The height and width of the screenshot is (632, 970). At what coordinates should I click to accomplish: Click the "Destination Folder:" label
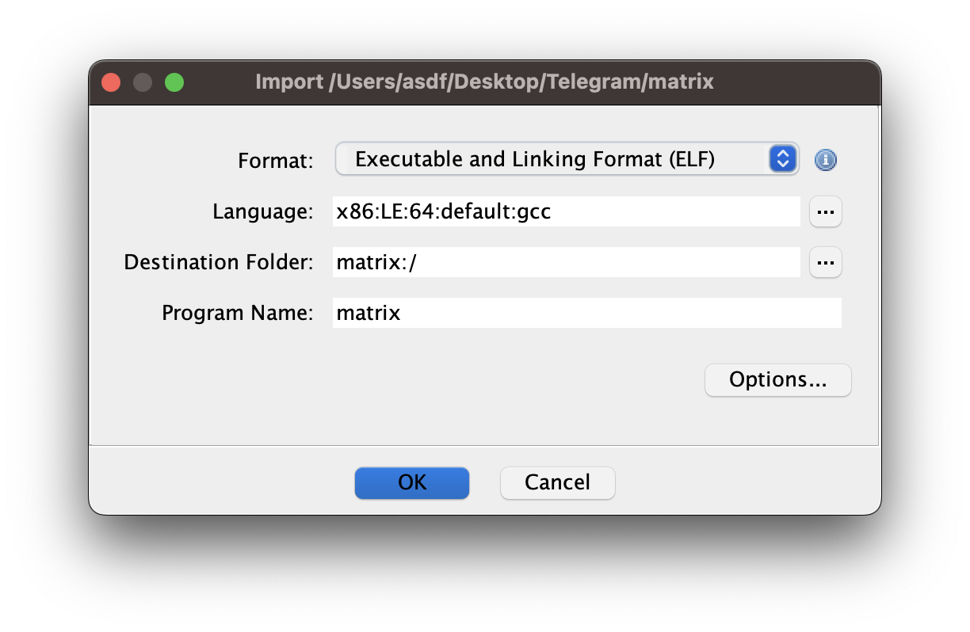click(219, 263)
